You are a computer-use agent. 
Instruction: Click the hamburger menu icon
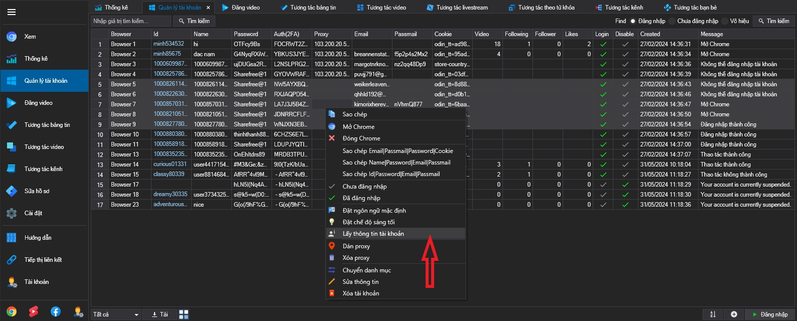pos(12,12)
